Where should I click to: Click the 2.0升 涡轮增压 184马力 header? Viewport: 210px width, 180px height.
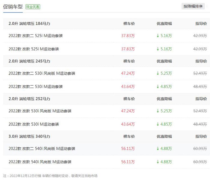click(x=29, y=24)
